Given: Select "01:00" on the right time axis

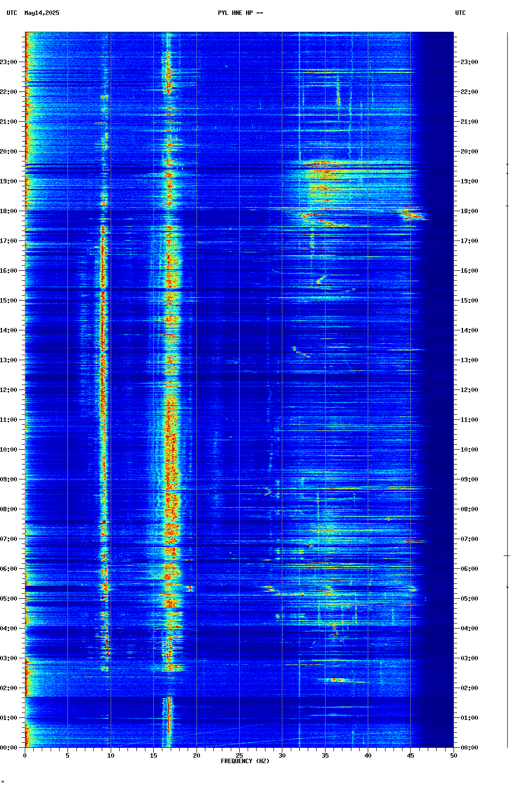Looking at the screenshot, I should 469,718.
